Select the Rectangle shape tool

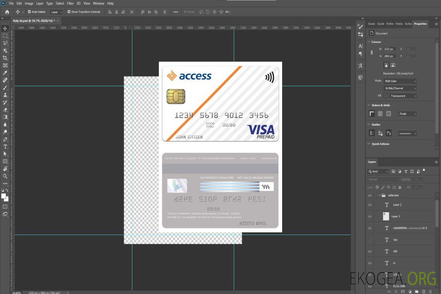[x=5, y=161]
